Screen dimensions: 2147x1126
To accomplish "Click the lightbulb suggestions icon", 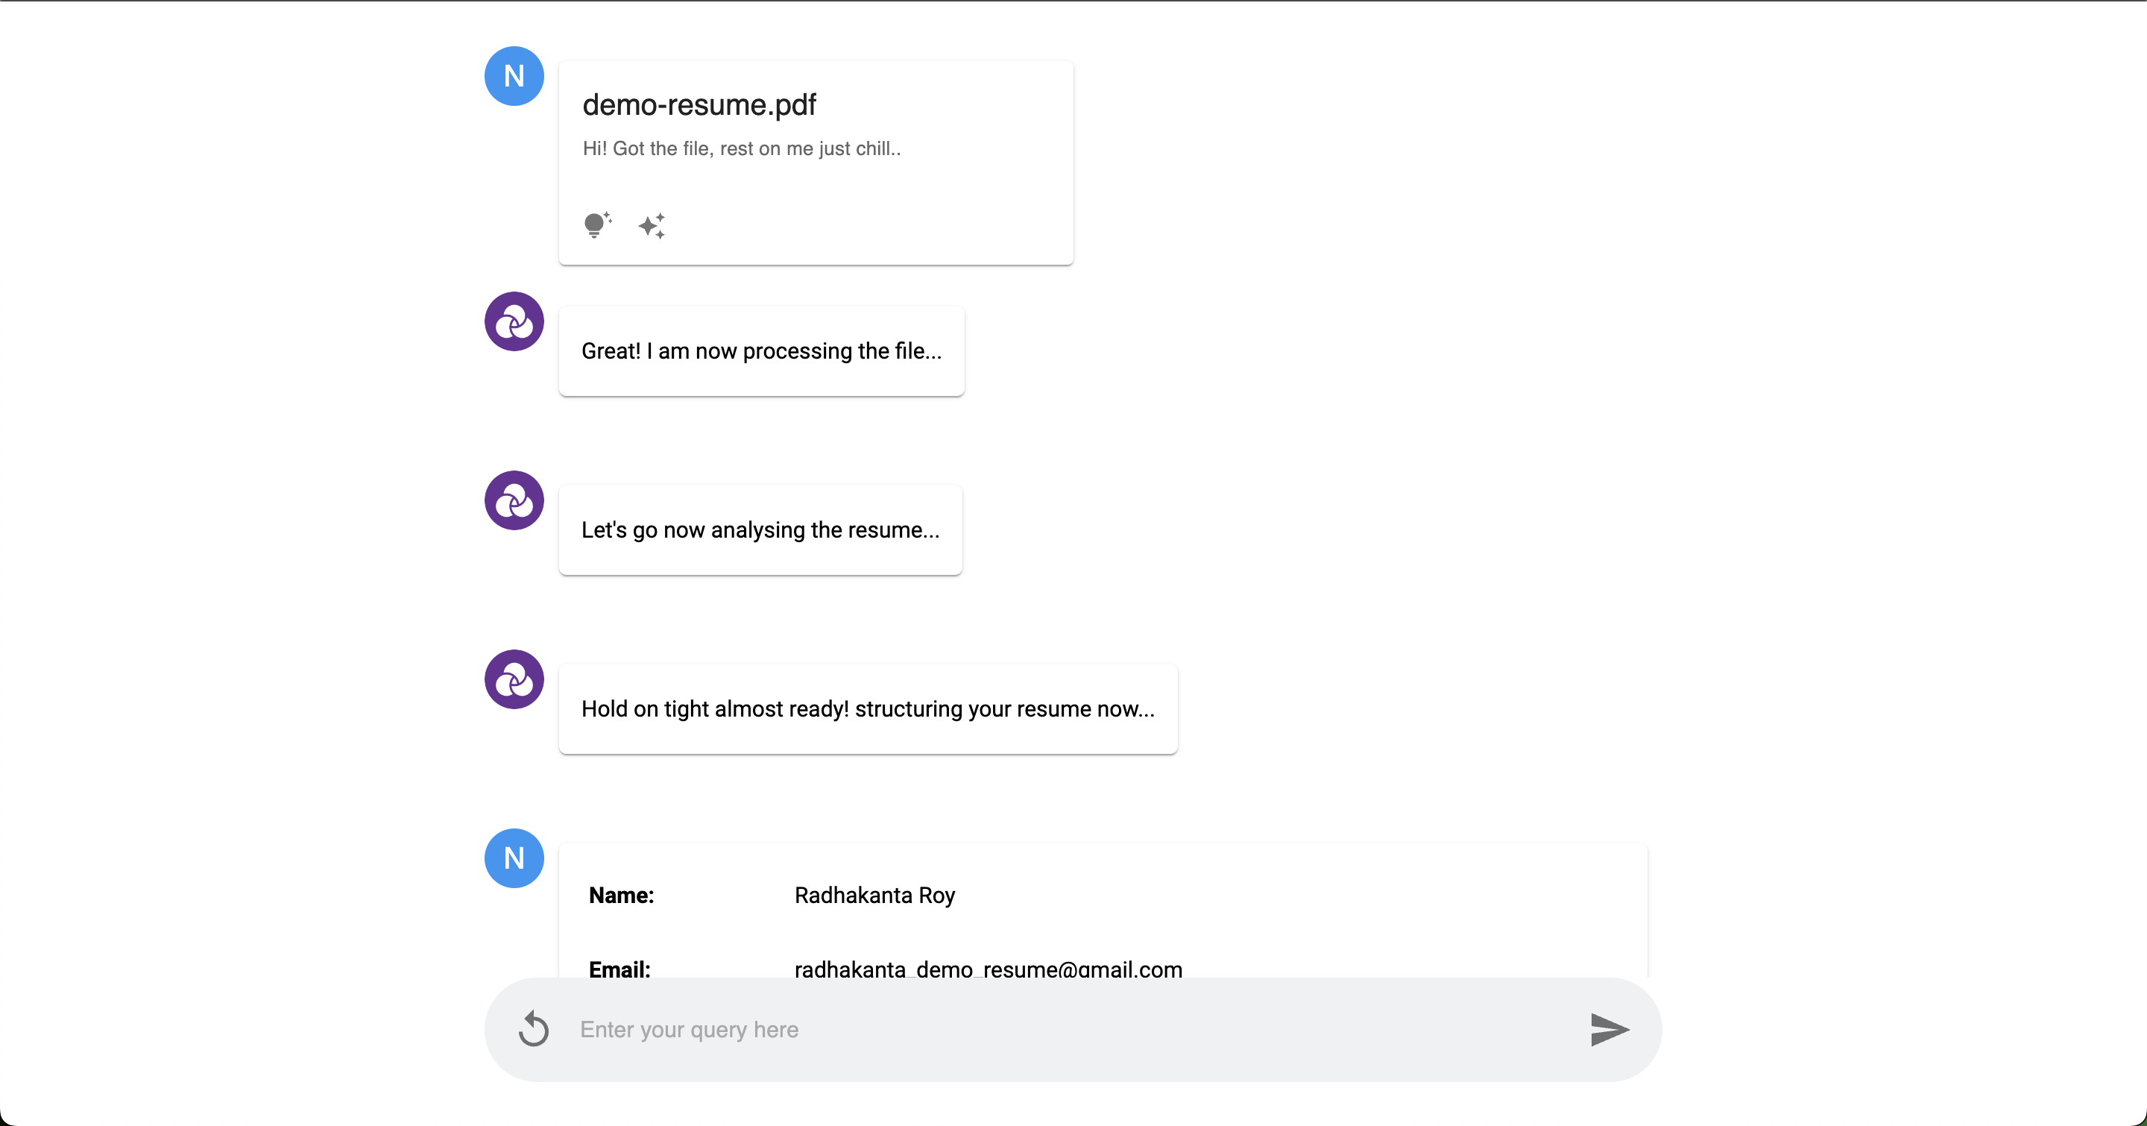I will coord(596,225).
